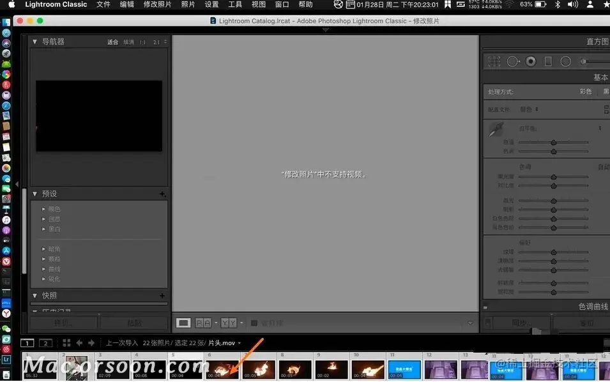Image resolution: width=610 pixels, height=382 pixels.
Task: Select the Red Eye Correction tool
Action: (531, 61)
